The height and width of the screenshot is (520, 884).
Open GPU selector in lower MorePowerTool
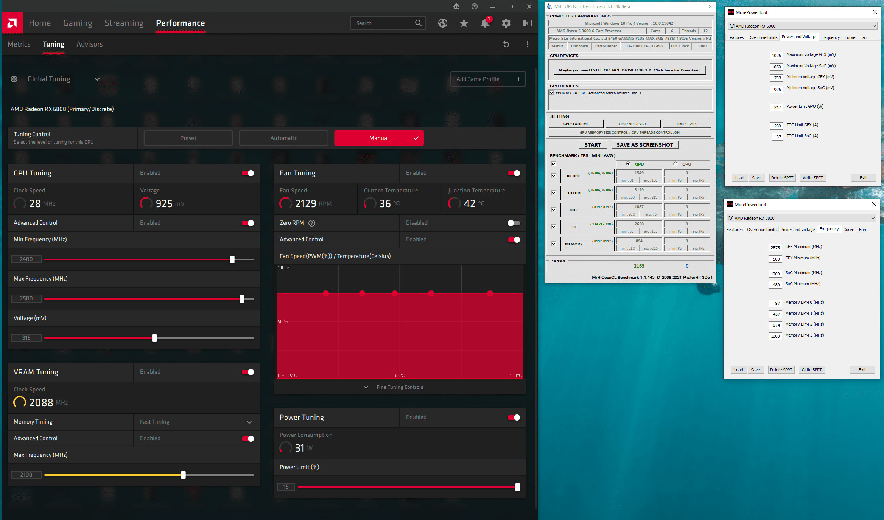click(x=801, y=218)
